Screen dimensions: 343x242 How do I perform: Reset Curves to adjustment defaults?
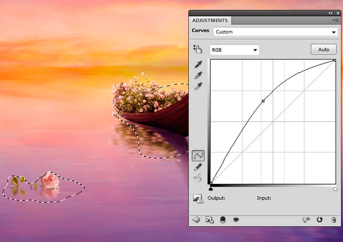pyautogui.click(x=320, y=220)
